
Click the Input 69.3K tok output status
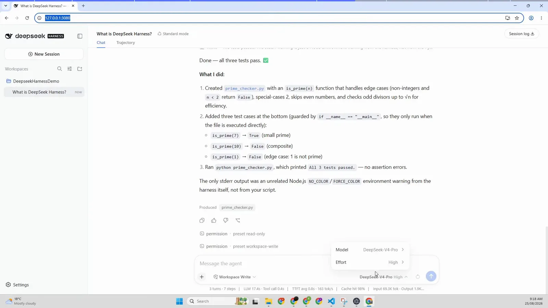pos(398,289)
